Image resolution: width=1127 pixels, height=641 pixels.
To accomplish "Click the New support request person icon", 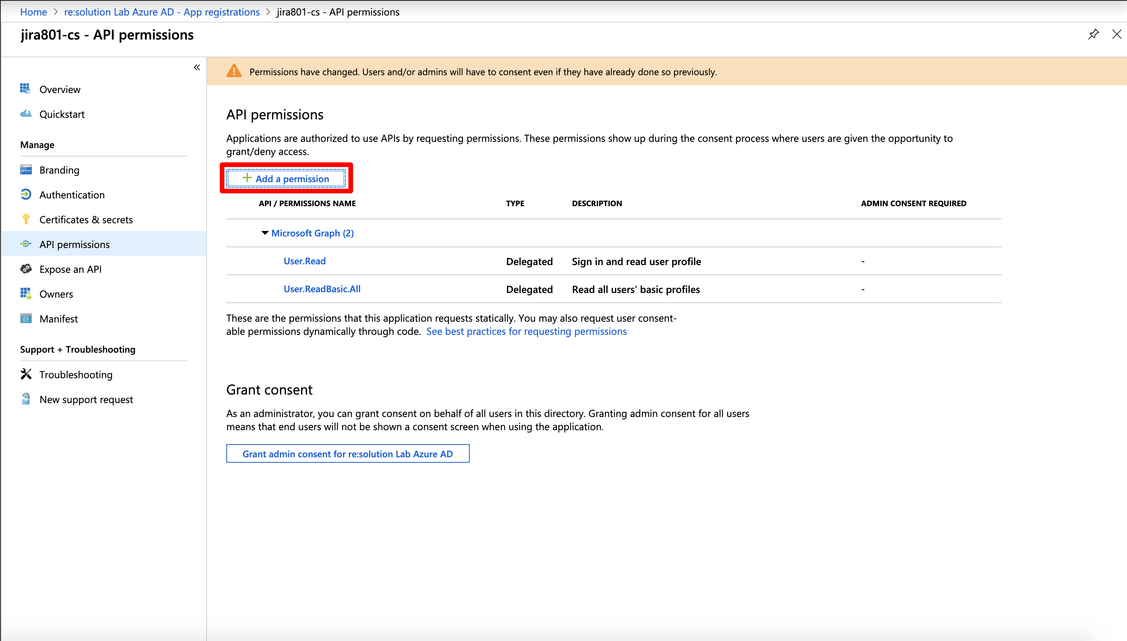I will click(26, 399).
